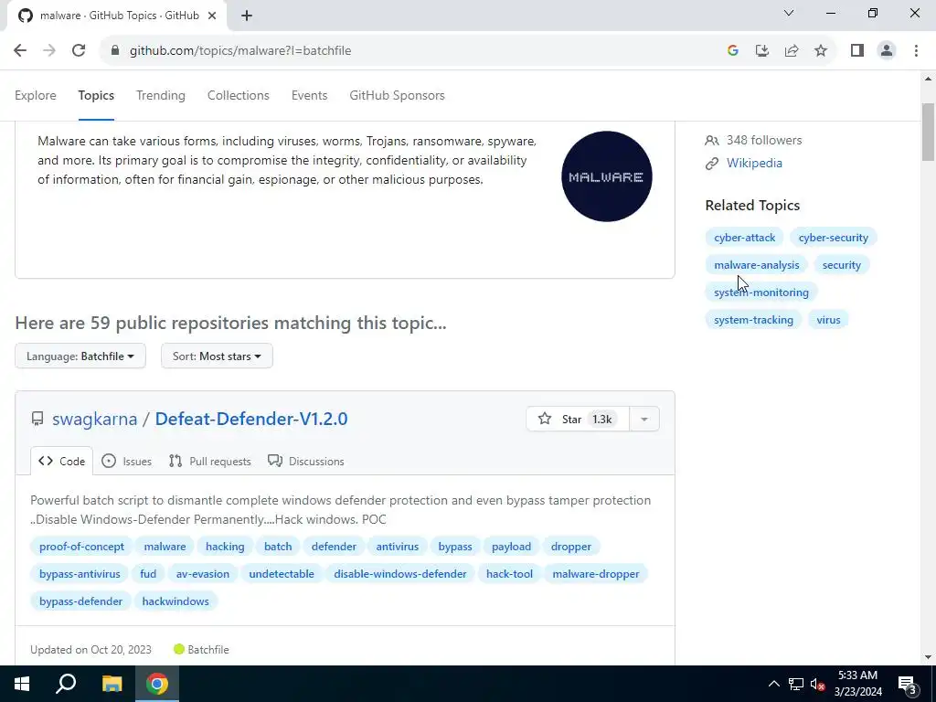Open the cyber-security related topic
The width and height of the screenshot is (936, 702).
(x=834, y=238)
